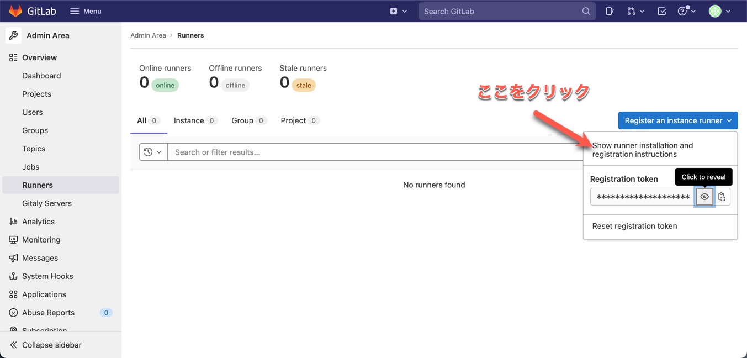Open Projects in the sidebar
The height and width of the screenshot is (358, 747).
36,94
